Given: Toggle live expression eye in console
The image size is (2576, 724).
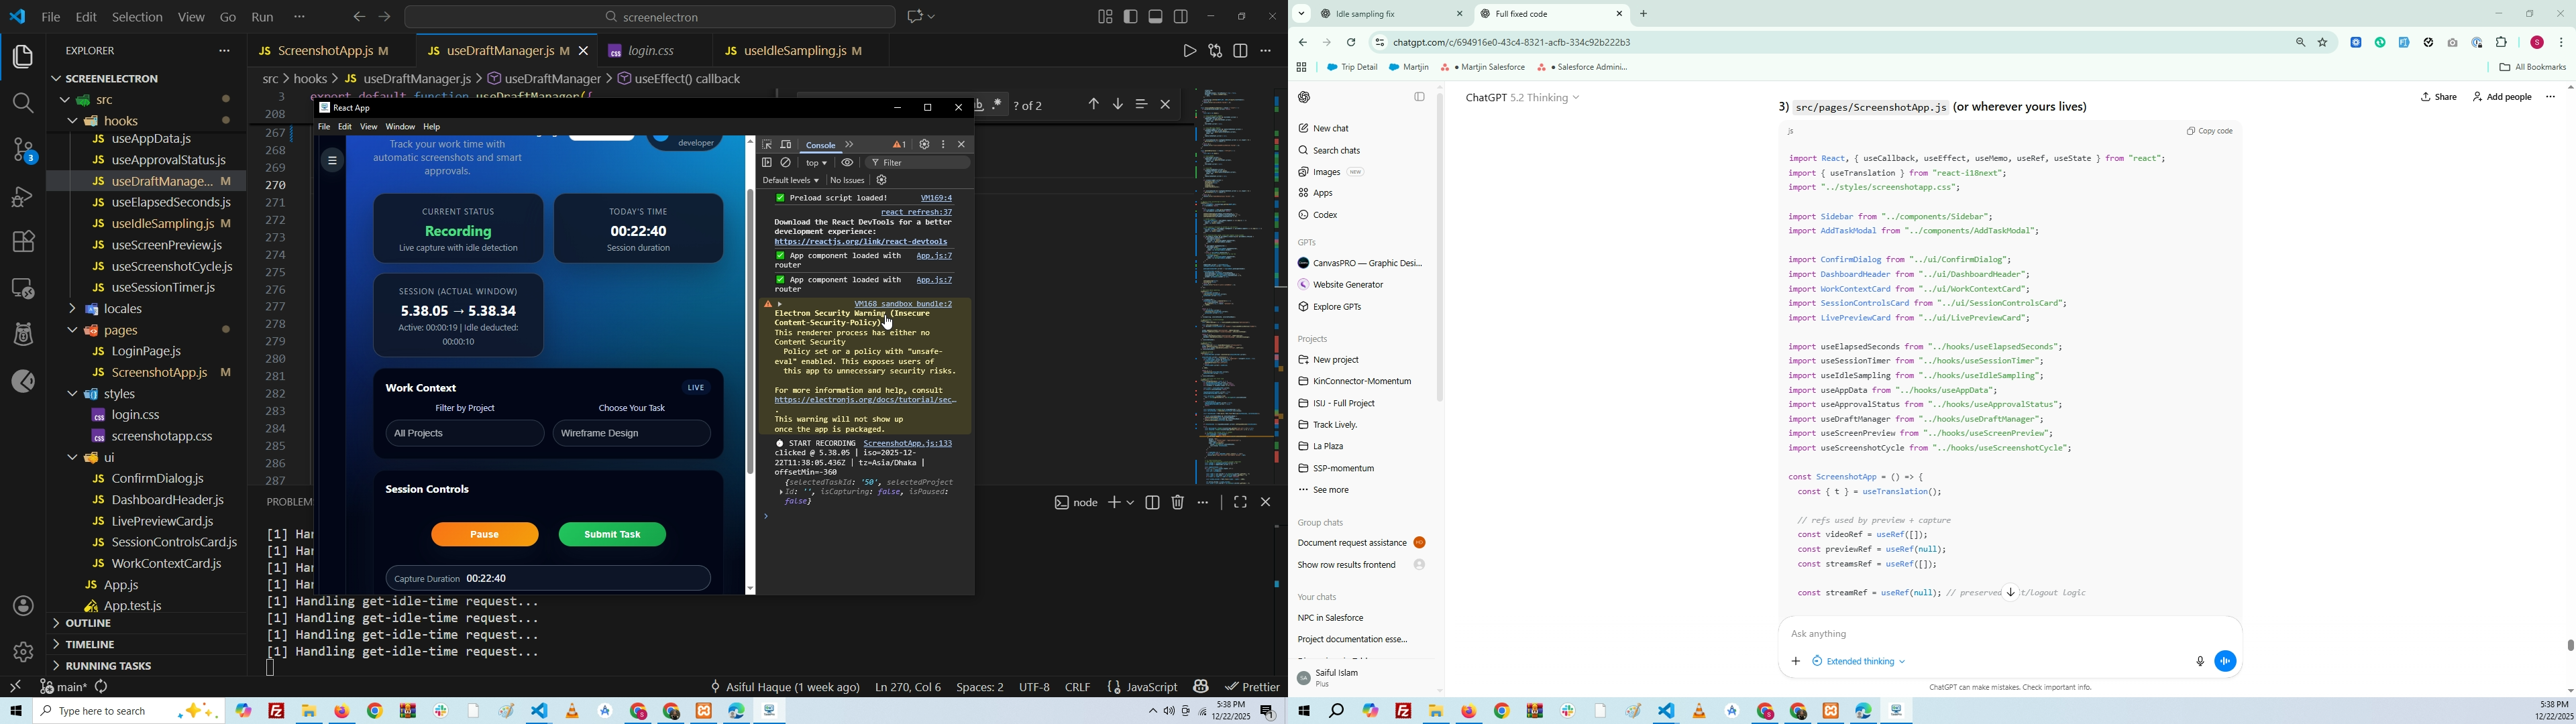Looking at the screenshot, I should coord(847,163).
